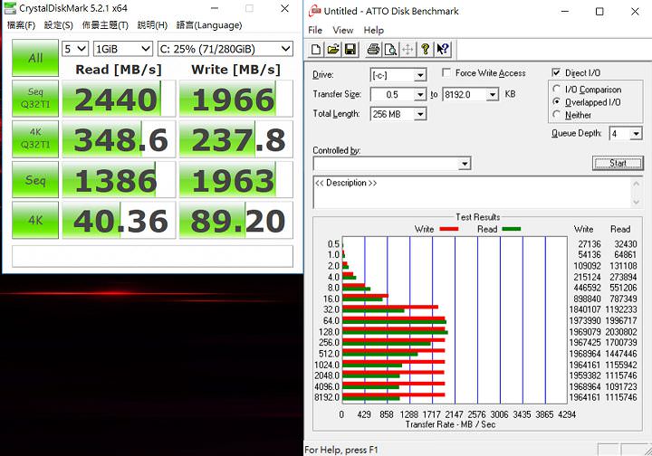Select the Neither radio button

(x=557, y=115)
